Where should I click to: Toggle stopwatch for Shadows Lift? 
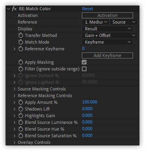coord(21,109)
